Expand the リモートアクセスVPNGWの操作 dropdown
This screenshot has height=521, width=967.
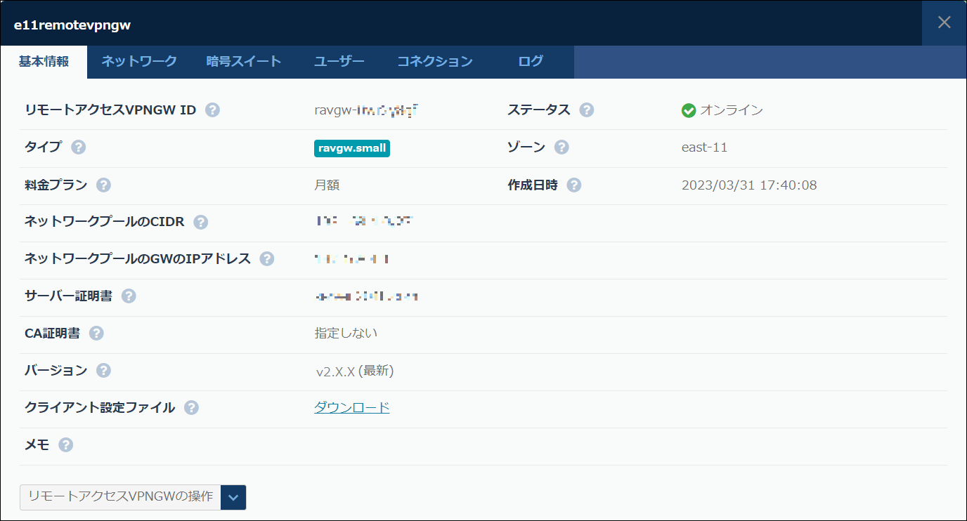pos(233,497)
